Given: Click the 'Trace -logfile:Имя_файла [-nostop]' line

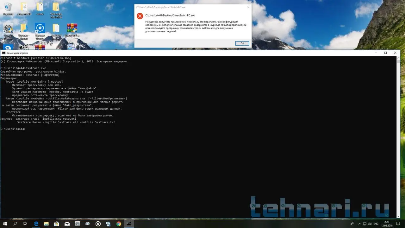Looking at the screenshot, I should click(x=34, y=82).
